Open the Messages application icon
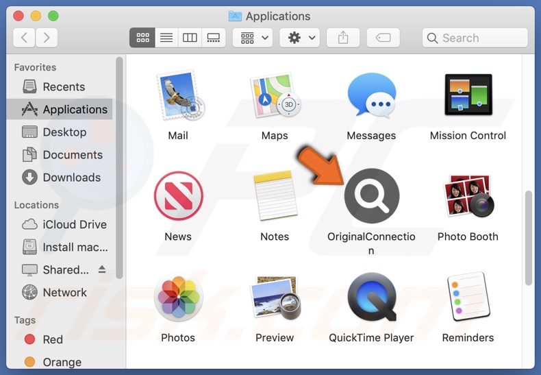 click(x=372, y=95)
